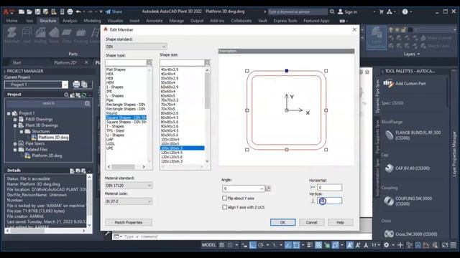Click the Open file icon in quick access toolbar
The image size is (460, 258).
click(29, 11)
